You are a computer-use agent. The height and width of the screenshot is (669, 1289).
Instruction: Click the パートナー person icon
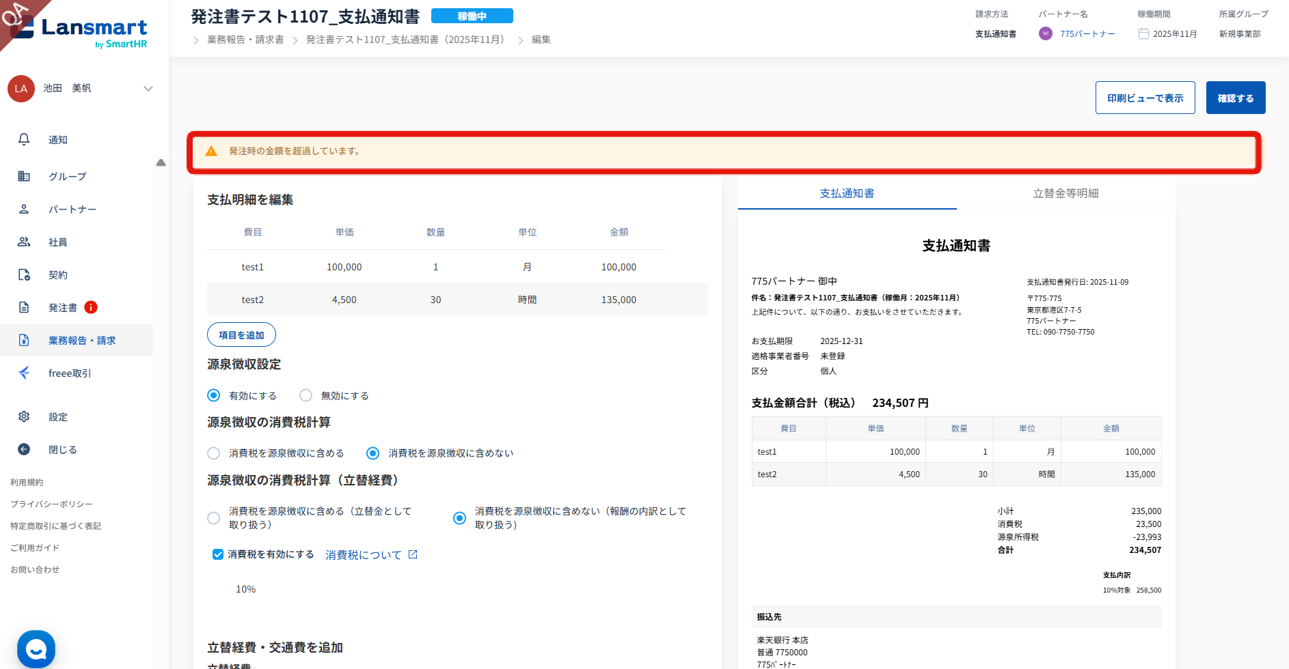[x=24, y=209]
